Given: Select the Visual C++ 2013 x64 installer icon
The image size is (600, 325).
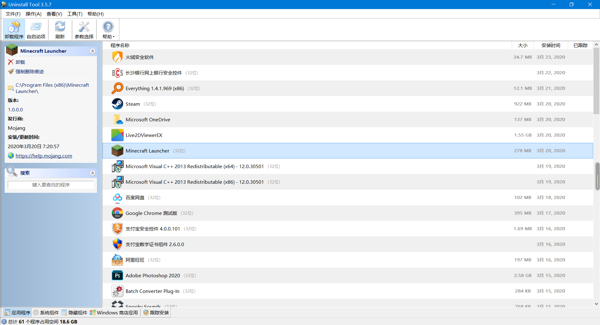Looking at the screenshot, I should click(117, 166).
